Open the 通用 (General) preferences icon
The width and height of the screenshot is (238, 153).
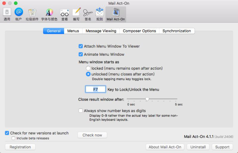click(x=7, y=14)
